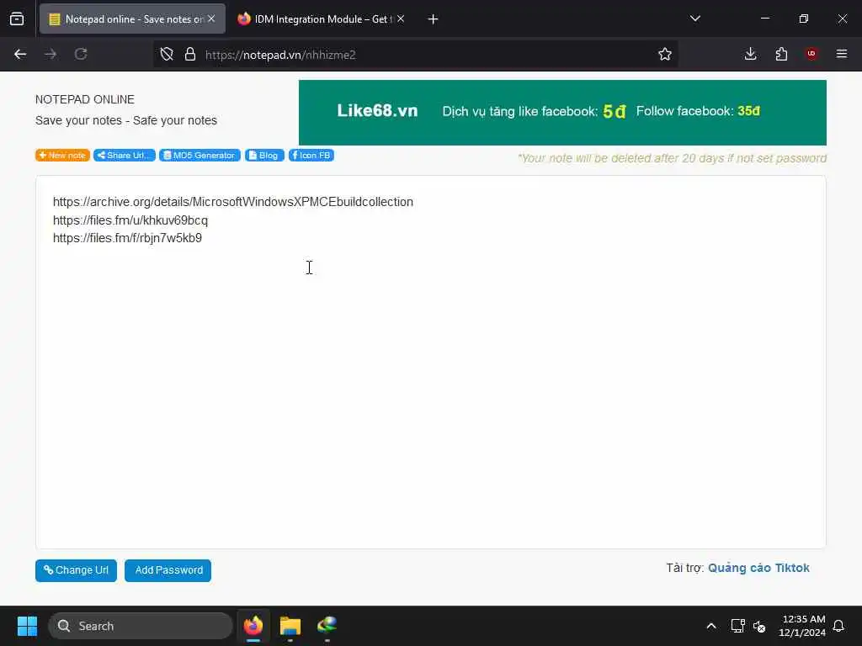Open the Icon FB page
The image size is (862, 646).
click(x=311, y=156)
